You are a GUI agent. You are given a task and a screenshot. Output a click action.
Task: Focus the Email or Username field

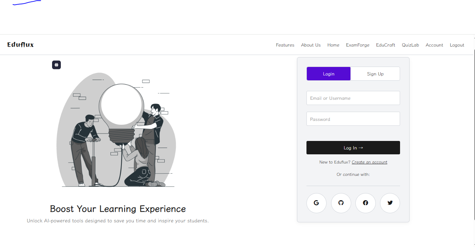click(x=353, y=98)
